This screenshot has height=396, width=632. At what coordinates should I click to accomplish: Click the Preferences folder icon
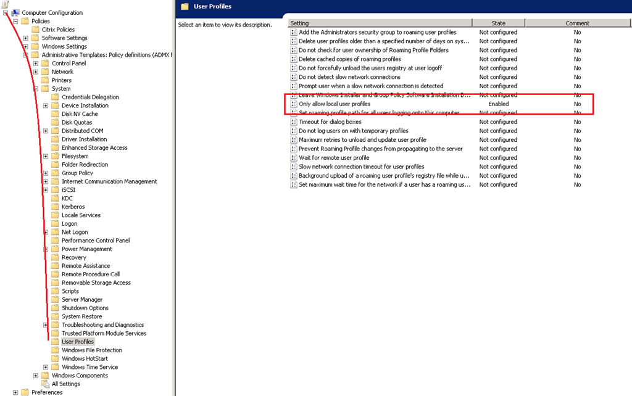tap(25, 392)
